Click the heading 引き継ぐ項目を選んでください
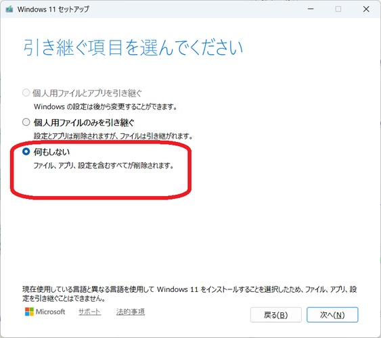 pos(133,47)
